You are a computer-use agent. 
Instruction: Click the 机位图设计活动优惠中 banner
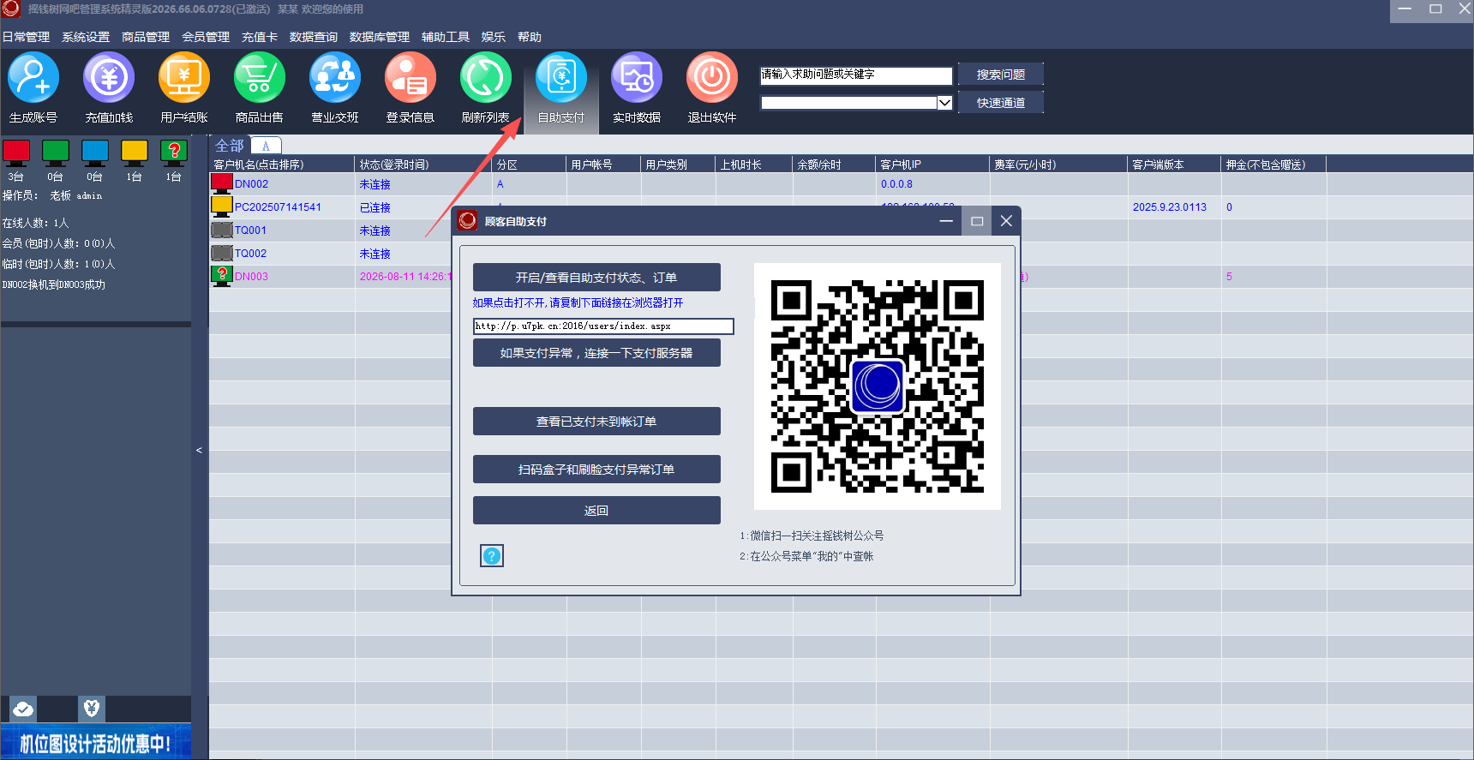click(96, 742)
